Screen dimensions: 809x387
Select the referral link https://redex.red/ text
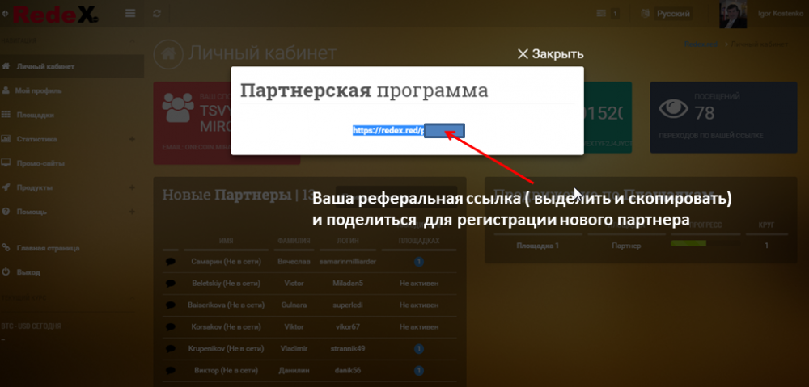click(388, 131)
